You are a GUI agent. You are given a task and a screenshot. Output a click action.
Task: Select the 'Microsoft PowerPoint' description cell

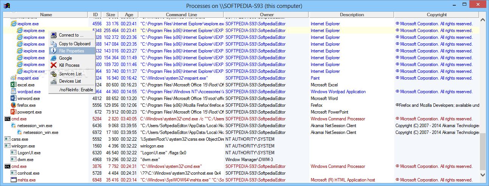pos(329,112)
